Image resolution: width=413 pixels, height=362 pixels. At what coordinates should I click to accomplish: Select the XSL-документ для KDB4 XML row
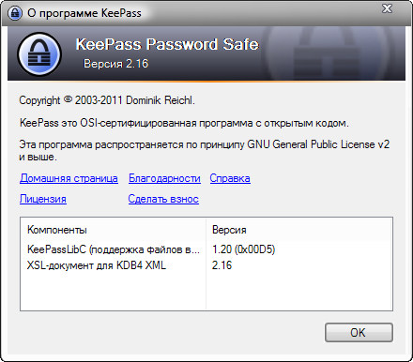point(206,265)
